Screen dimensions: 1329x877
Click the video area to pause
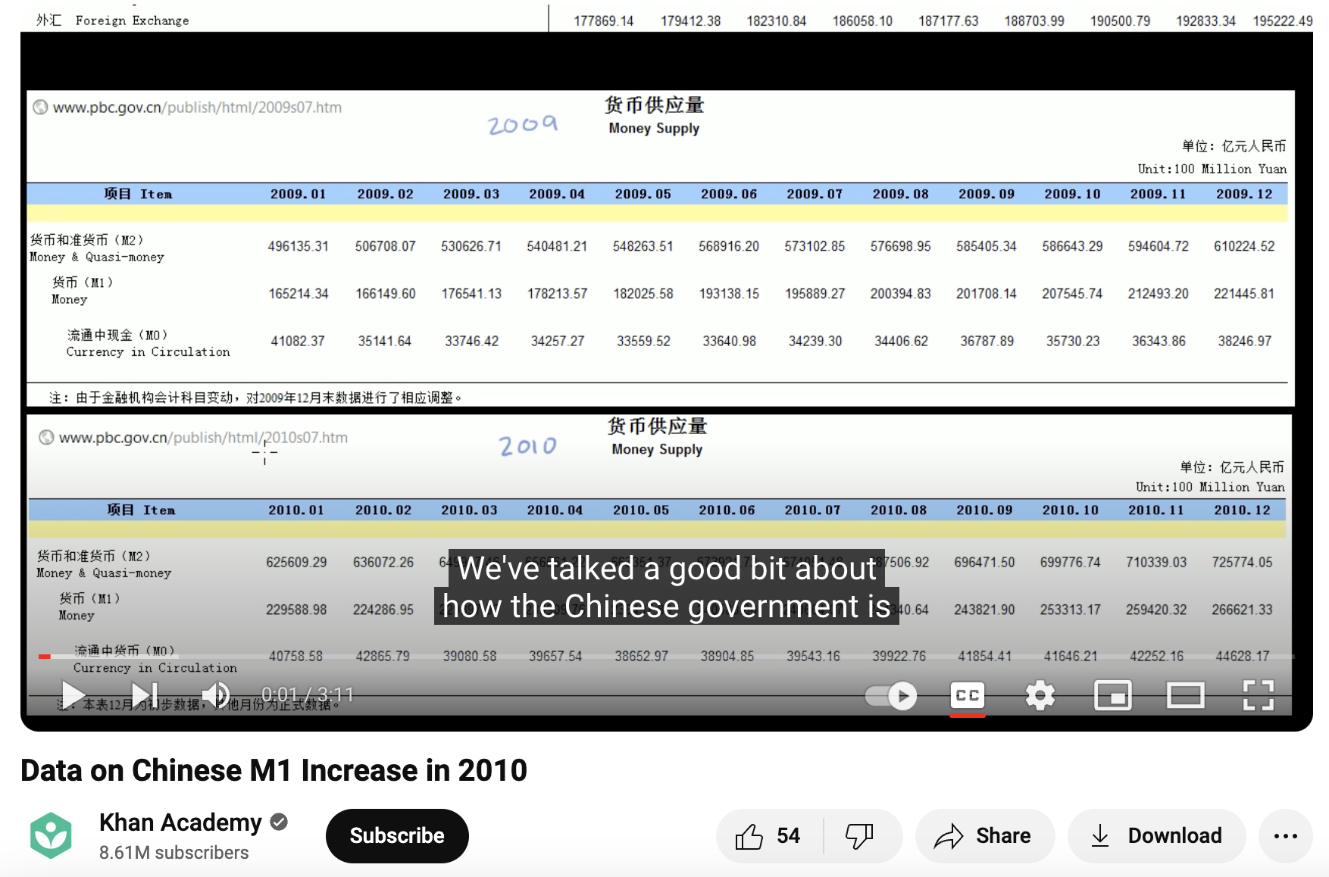pyautogui.click(x=659, y=341)
